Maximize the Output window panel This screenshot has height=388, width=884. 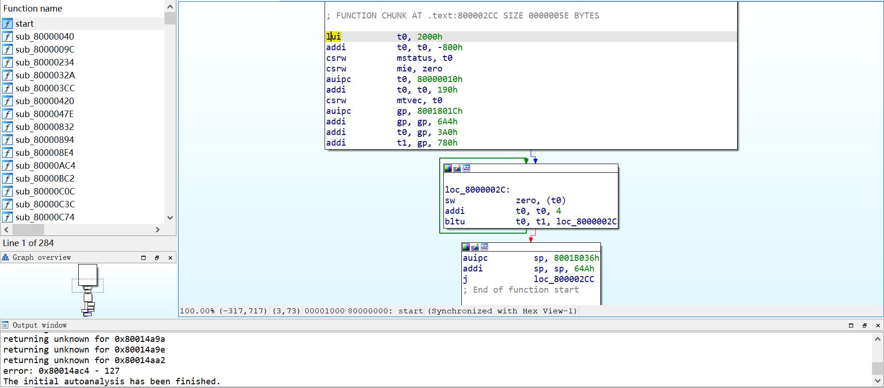pos(851,325)
